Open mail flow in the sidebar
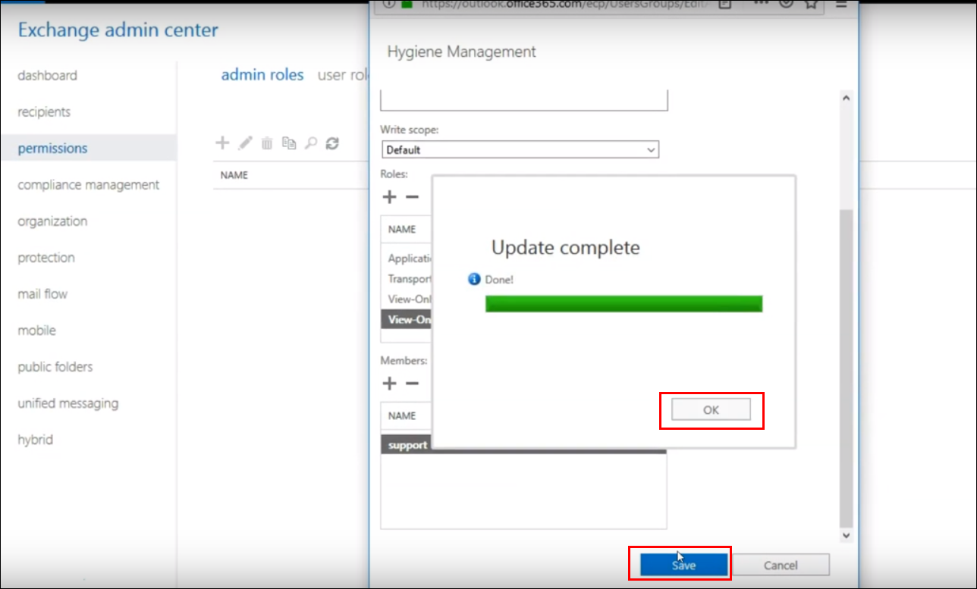977x589 pixels. coord(42,293)
